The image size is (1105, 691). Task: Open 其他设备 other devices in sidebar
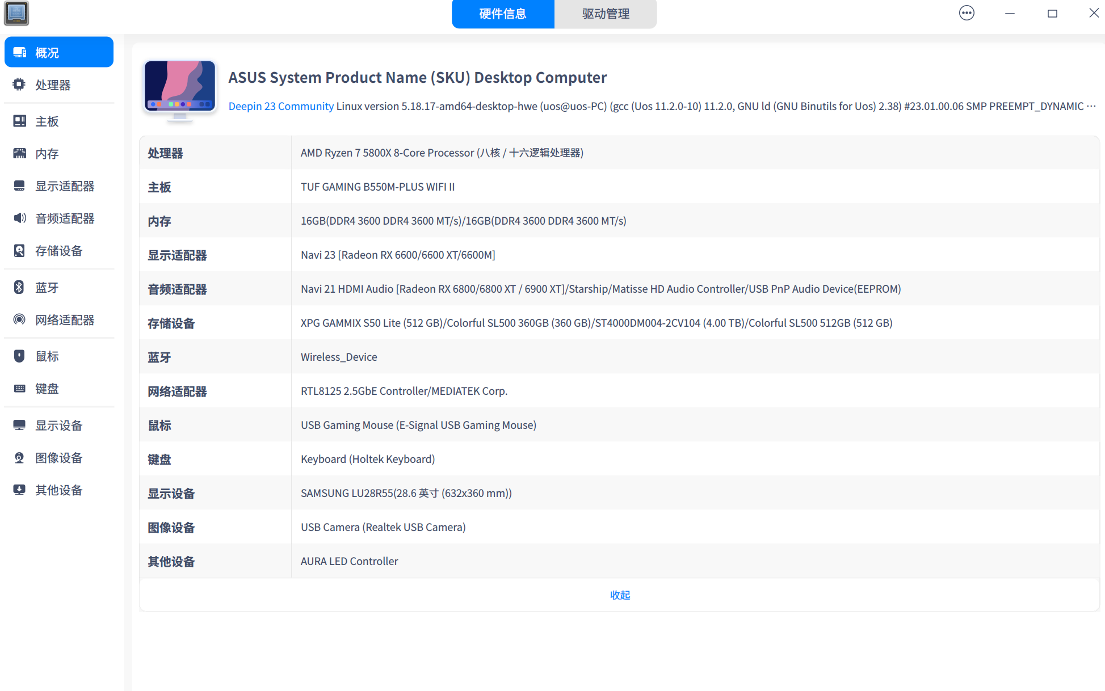tap(58, 490)
